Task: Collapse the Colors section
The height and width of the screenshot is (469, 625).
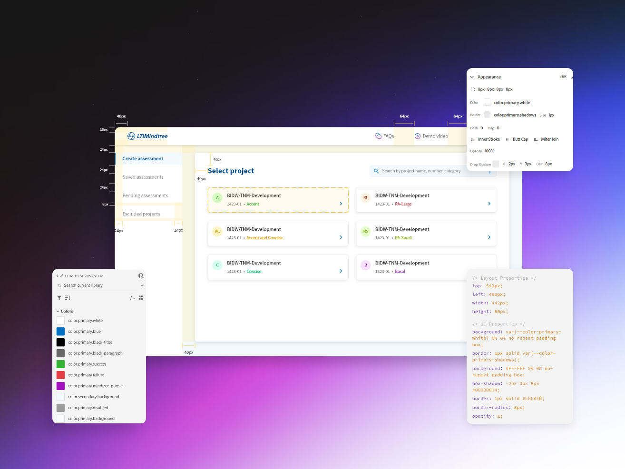Action: (x=58, y=312)
